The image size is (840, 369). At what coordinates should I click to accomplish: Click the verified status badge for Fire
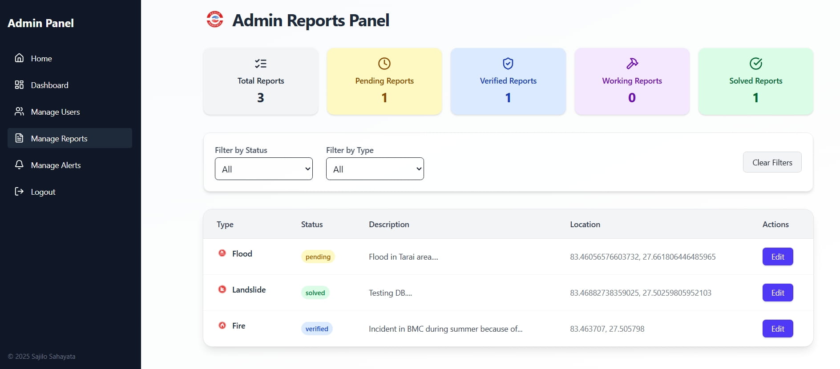[x=317, y=329]
